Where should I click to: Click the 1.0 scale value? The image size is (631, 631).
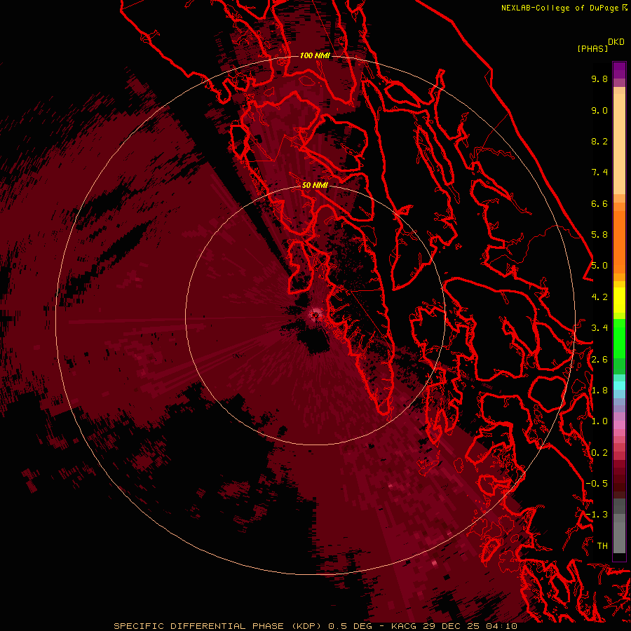pyautogui.click(x=599, y=421)
